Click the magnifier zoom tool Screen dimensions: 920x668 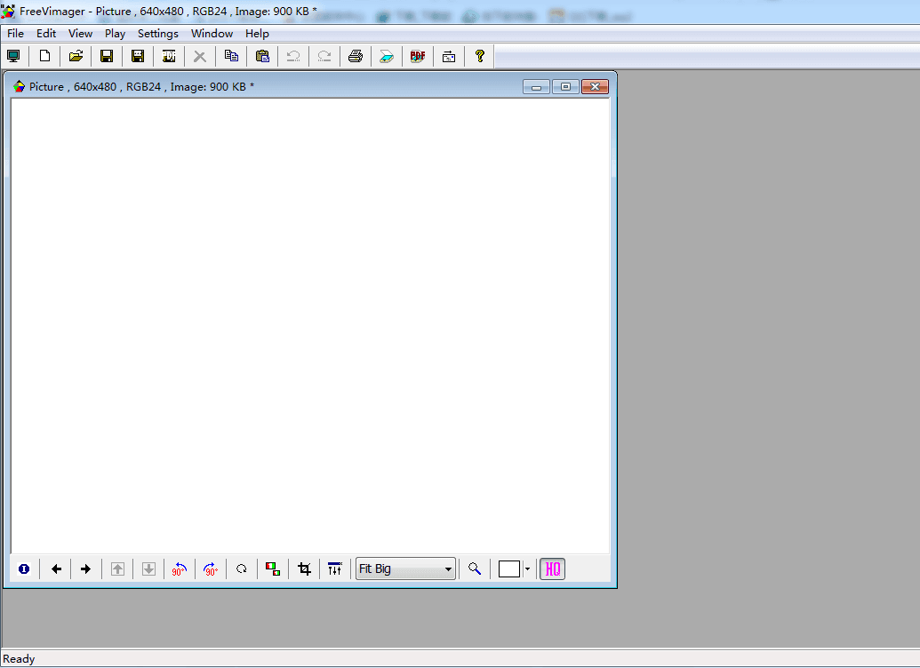point(475,569)
